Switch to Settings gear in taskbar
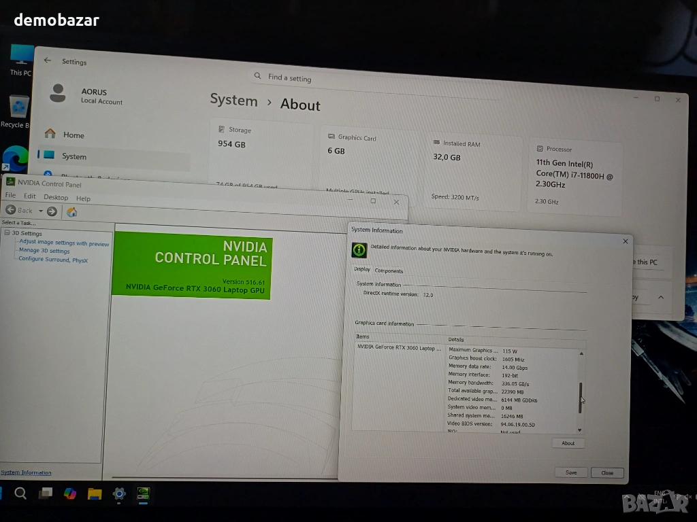Screen dimensions: 697x522 coord(119,493)
